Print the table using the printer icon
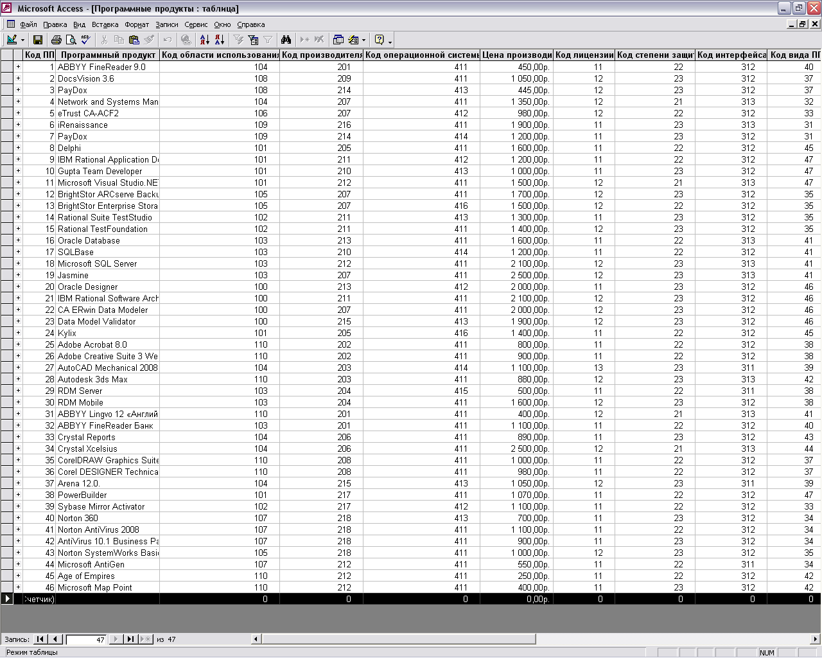Image resolution: width=822 pixels, height=658 pixels. (57, 40)
